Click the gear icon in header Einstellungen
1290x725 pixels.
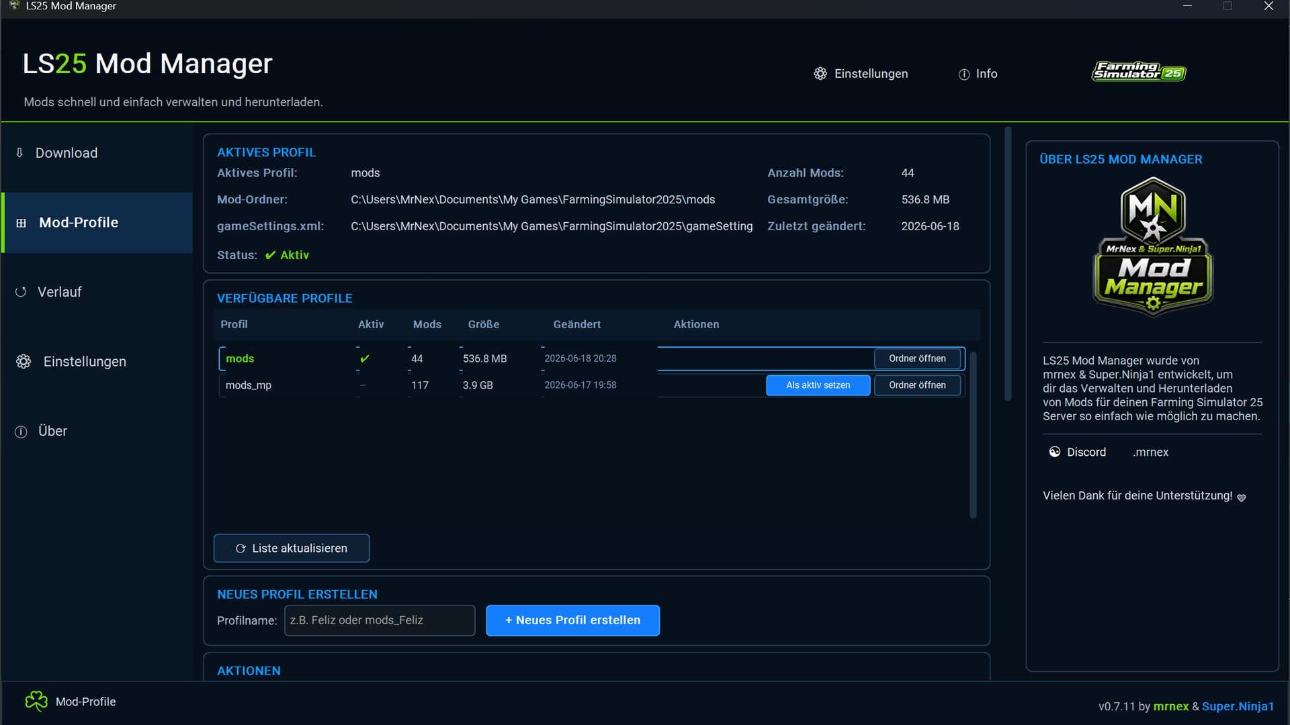coord(820,74)
